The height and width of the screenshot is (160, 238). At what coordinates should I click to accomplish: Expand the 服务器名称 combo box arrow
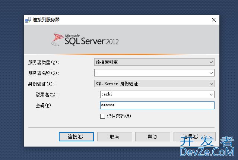coord(211,73)
